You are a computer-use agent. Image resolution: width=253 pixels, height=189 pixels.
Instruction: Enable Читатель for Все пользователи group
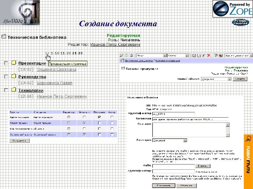click(x=84, y=129)
